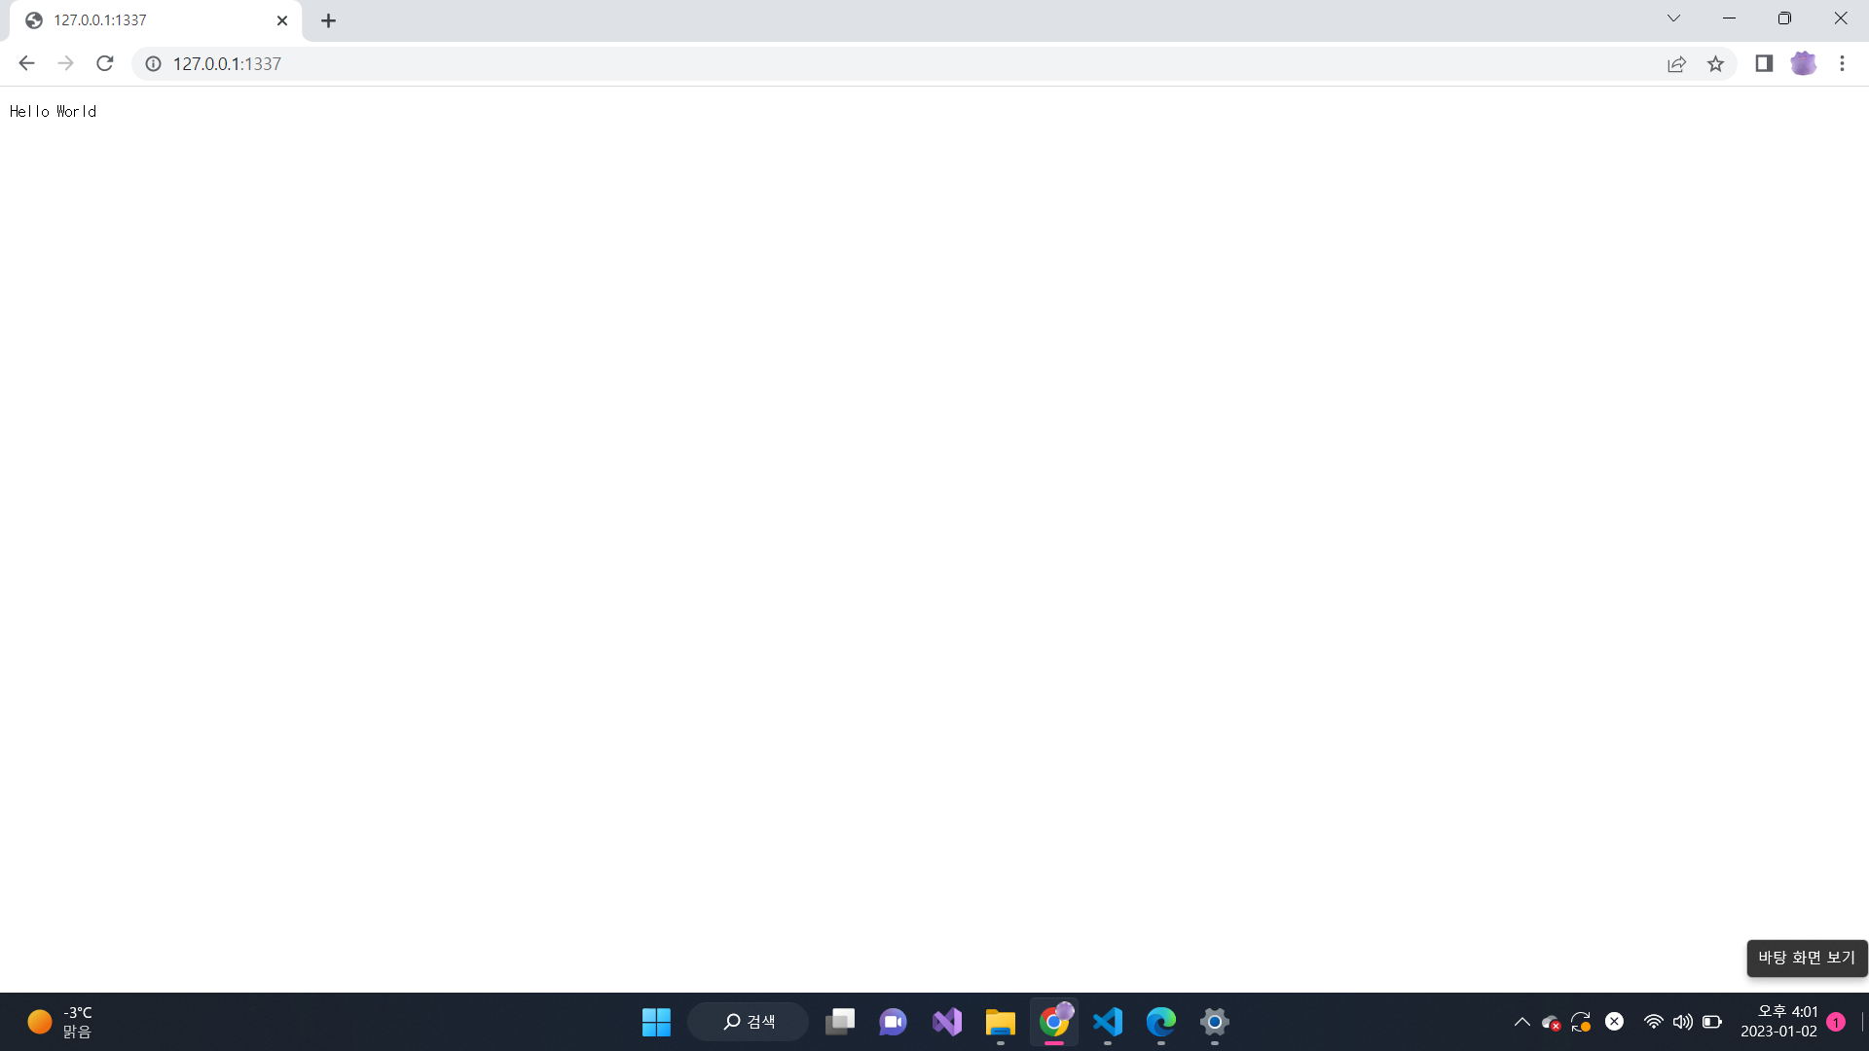Open a new tab

click(328, 20)
